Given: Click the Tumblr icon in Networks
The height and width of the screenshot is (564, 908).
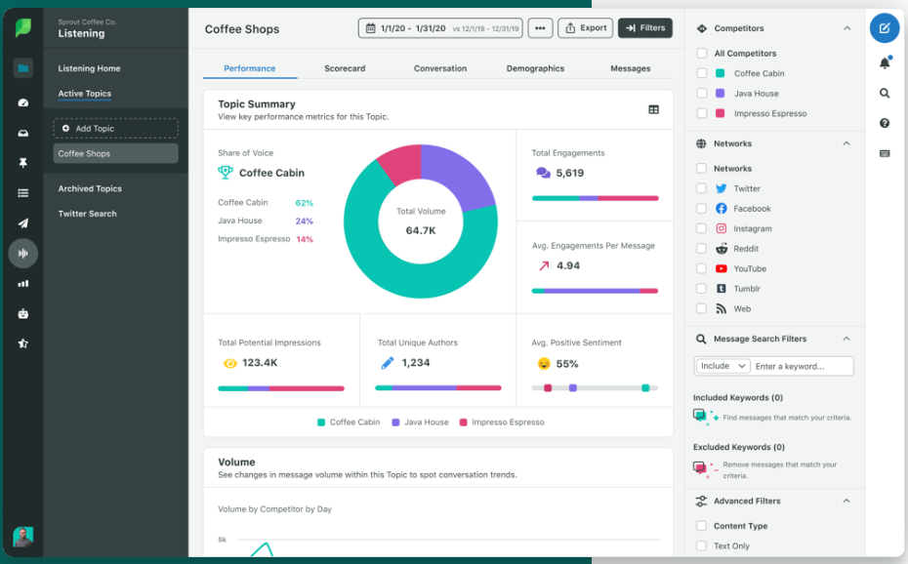Looking at the screenshot, I should [x=721, y=289].
